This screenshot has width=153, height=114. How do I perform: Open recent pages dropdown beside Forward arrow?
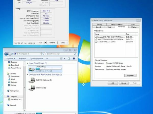tap(13, 54)
